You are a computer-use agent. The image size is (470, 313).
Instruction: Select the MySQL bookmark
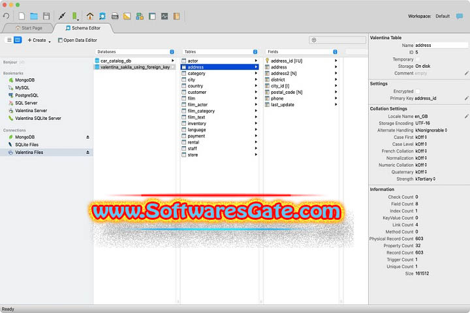22,88
